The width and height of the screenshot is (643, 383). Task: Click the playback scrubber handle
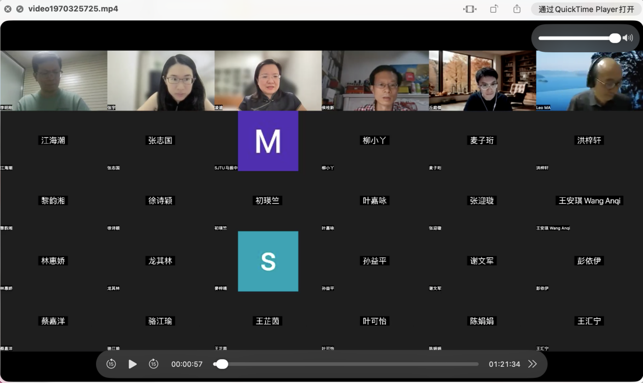[222, 364]
